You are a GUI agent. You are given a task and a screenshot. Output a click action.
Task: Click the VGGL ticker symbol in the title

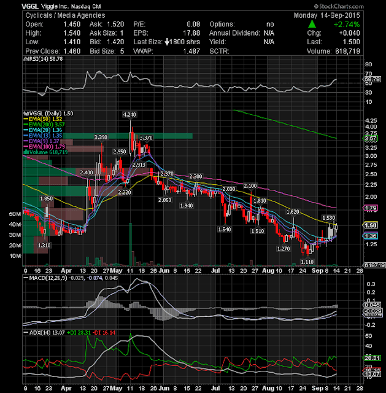click(30, 6)
